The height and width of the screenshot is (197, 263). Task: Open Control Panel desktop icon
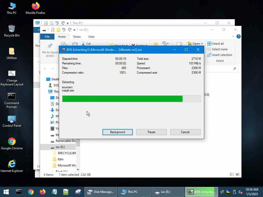(12, 121)
